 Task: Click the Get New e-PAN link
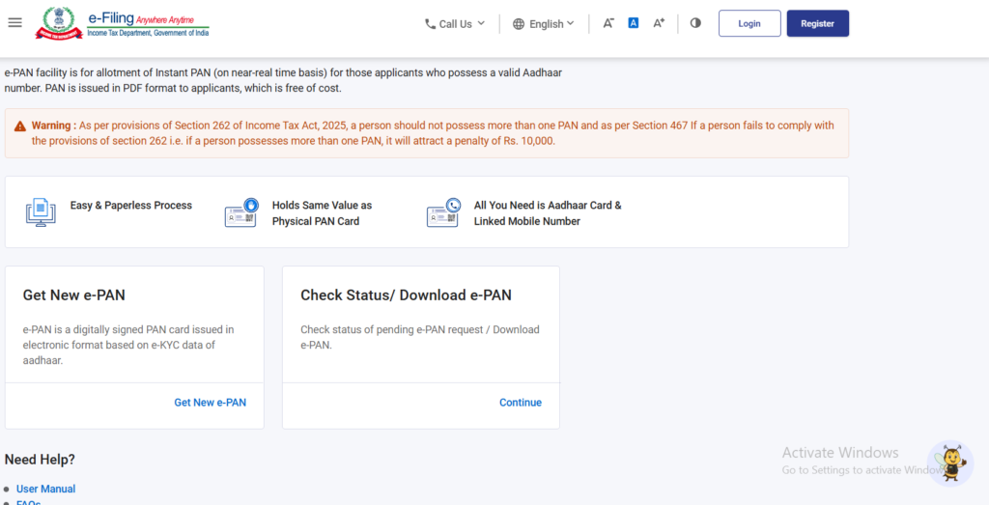[x=210, y=403]
